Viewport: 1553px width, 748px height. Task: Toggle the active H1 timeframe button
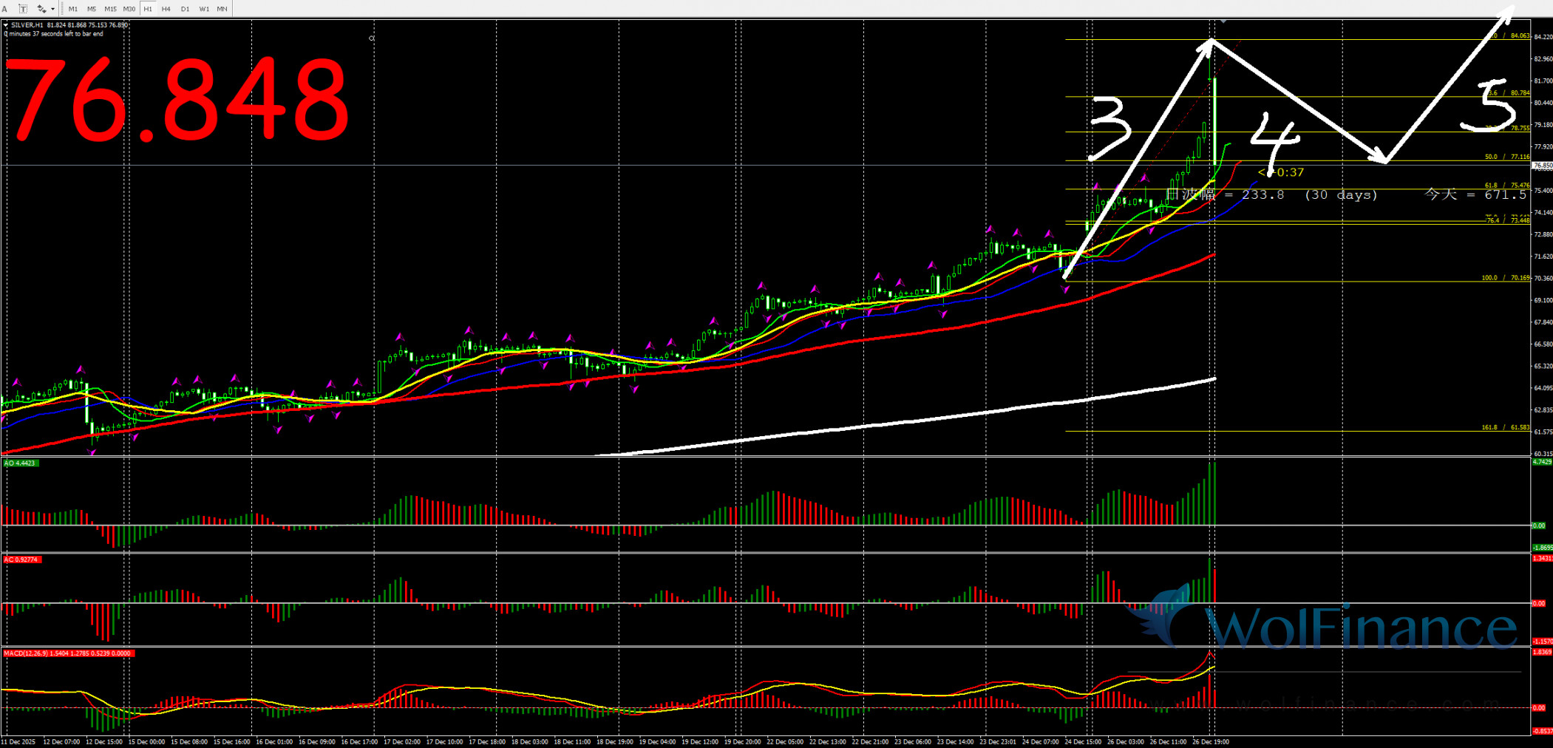coord(148,9)
